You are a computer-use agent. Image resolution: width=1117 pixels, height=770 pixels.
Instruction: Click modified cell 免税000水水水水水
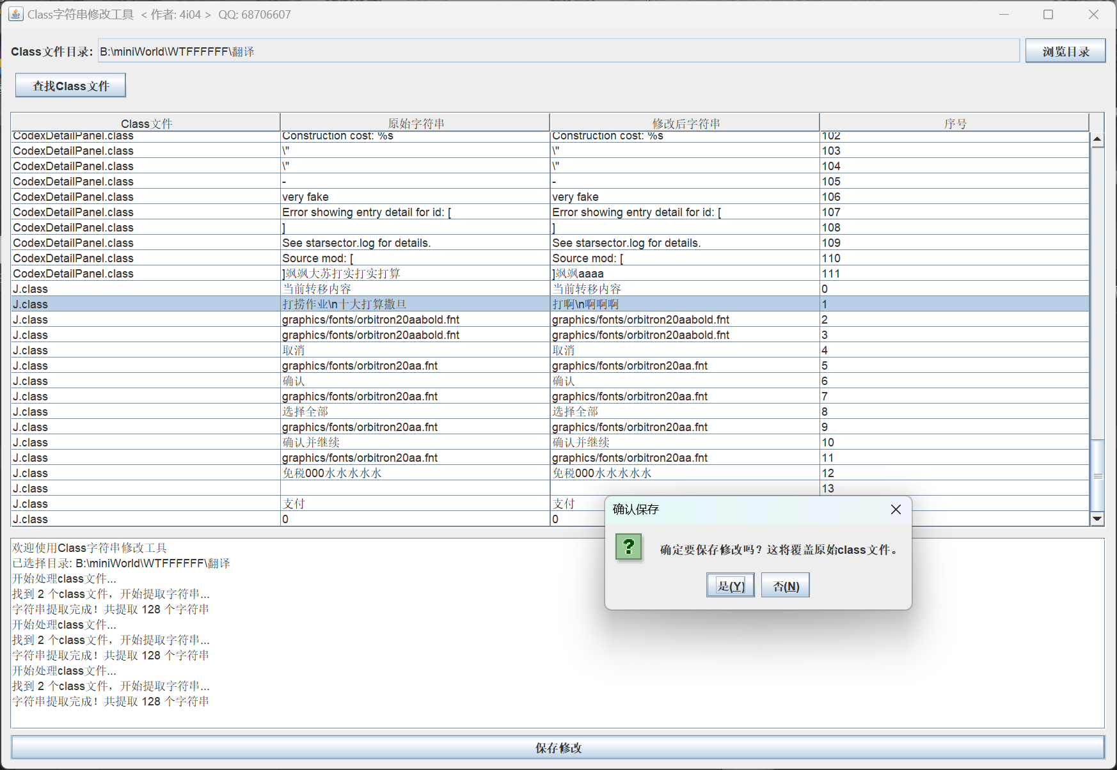pos(684,473)
